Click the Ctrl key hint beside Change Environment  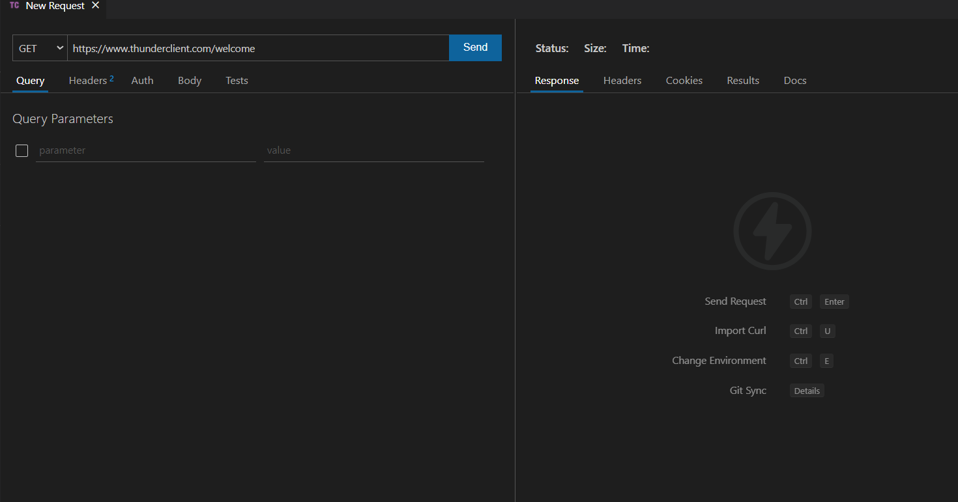[801, 361]
